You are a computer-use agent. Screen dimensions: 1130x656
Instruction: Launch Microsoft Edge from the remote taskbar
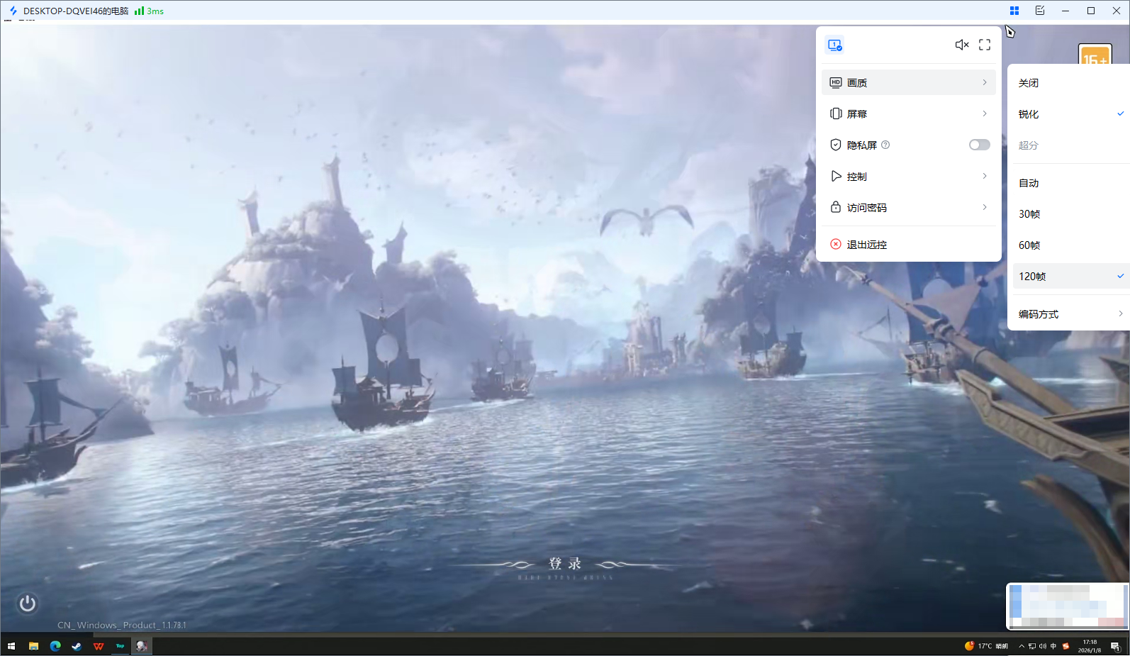(x=55, y=646)
